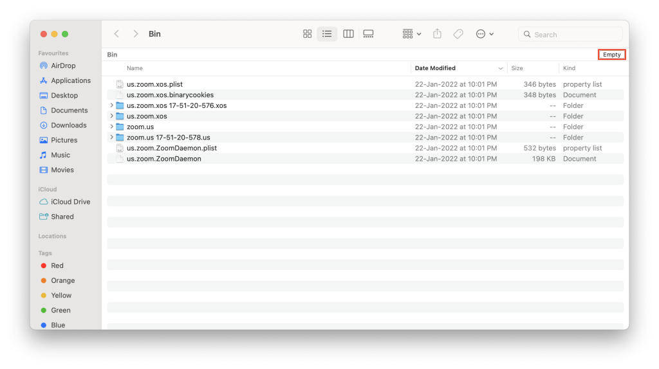Open the More actions ellipsis menu
The height and width of the screenshot is (369, 659).
tap(485, 34)
